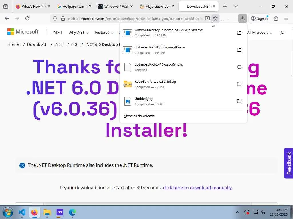293x219 pixels.
Task: Open the Firefox hamburger menu
Action: (x=286, y=18)
